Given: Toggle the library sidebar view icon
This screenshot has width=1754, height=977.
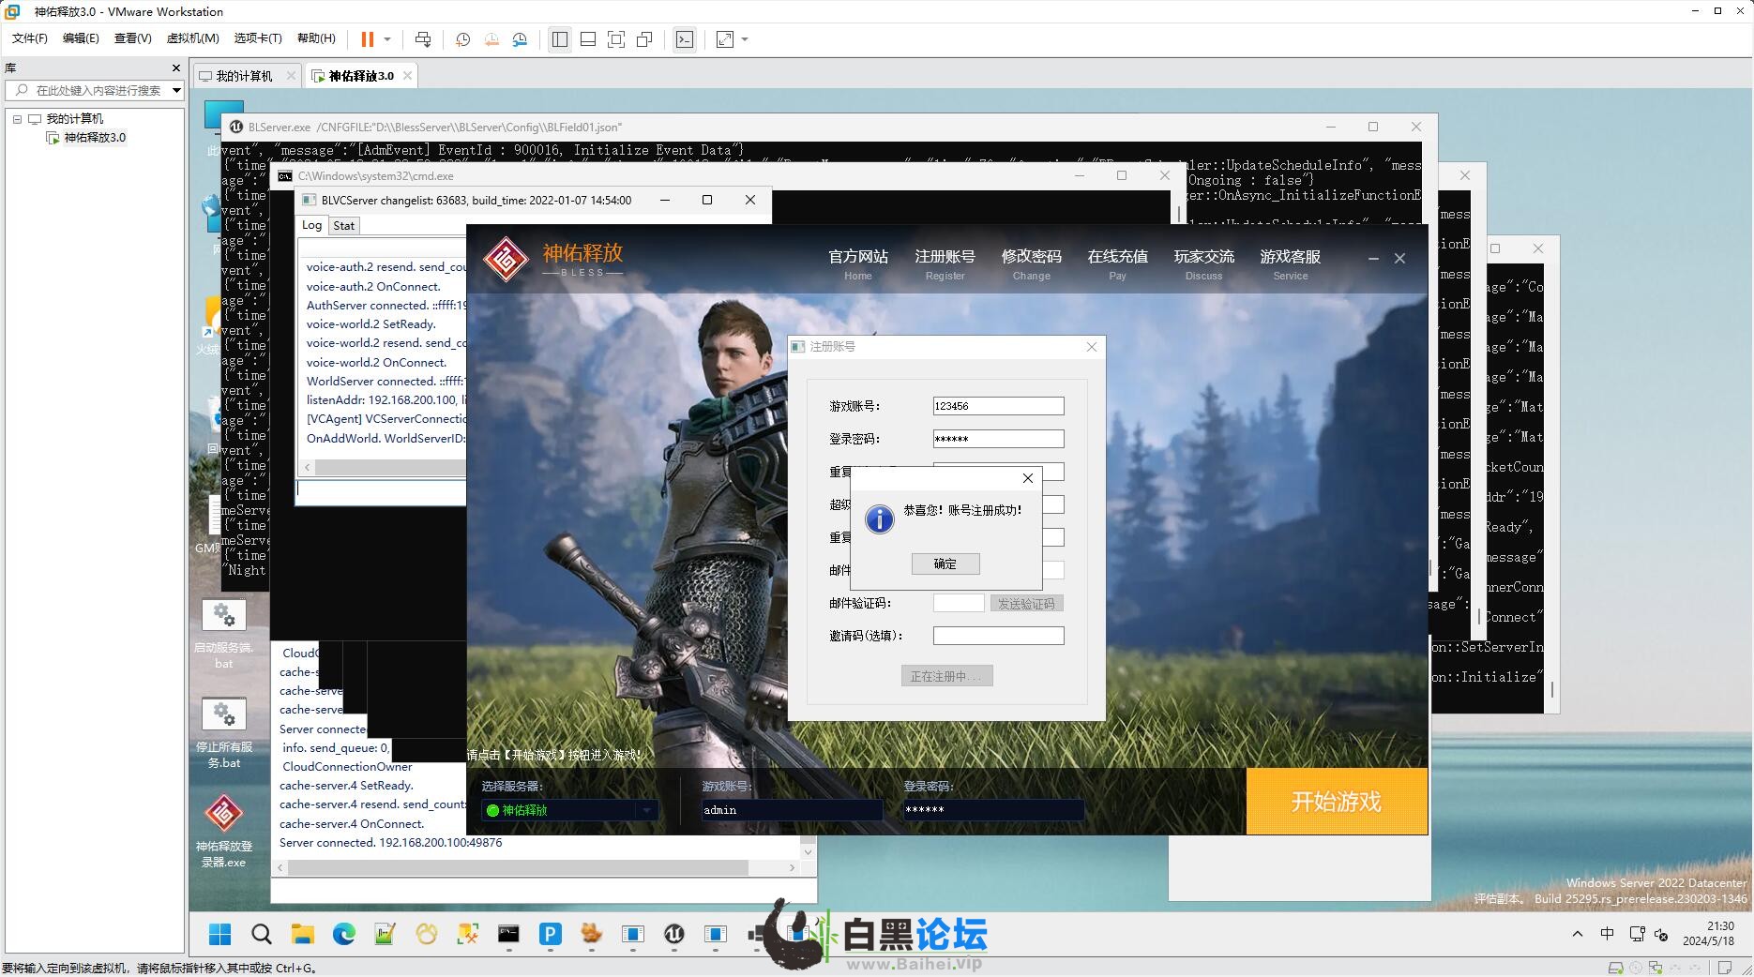Looking at the screenshot, I should [x=560, y=39].
